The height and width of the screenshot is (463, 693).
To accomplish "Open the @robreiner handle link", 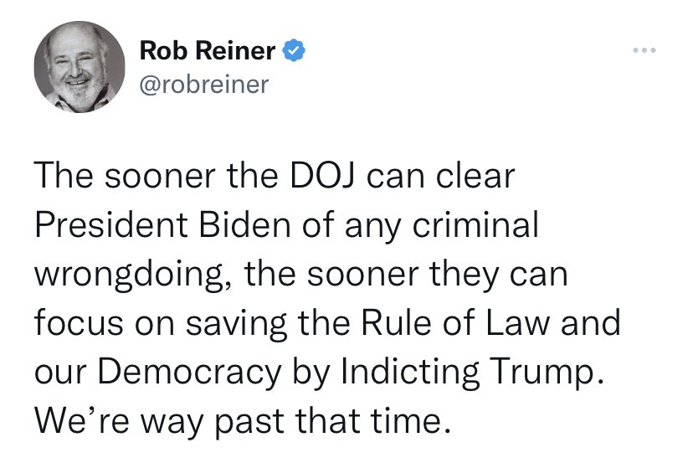I will point(203,85).
